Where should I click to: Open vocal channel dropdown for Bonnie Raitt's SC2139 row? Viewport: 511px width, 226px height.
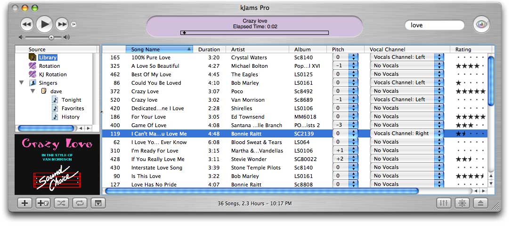(407, 134)
